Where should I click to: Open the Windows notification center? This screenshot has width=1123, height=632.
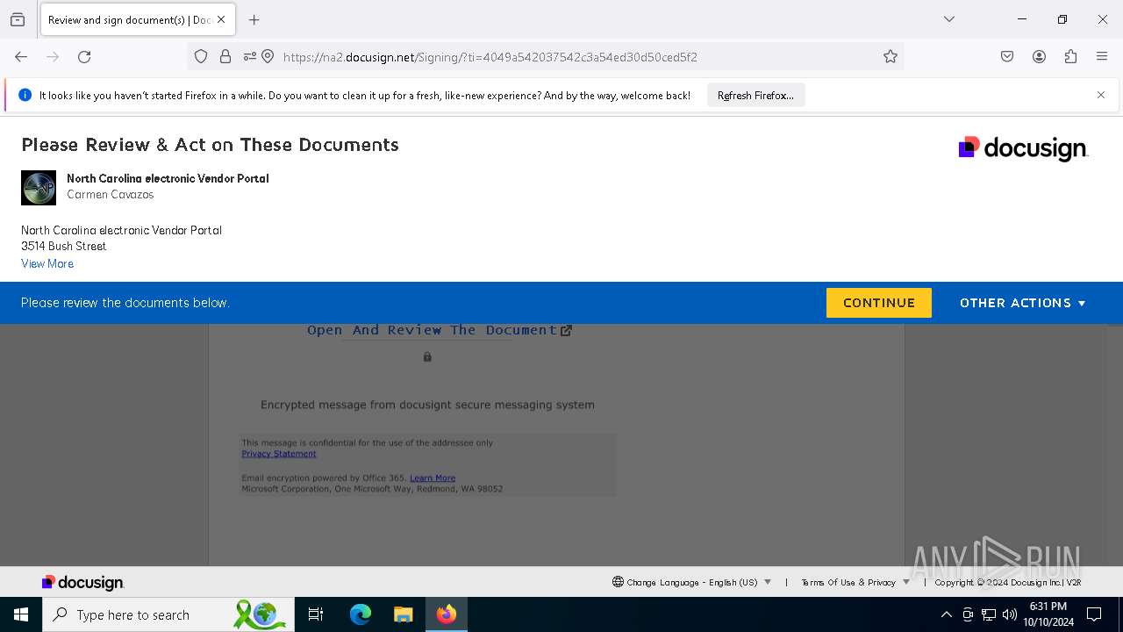[1094, 614]
